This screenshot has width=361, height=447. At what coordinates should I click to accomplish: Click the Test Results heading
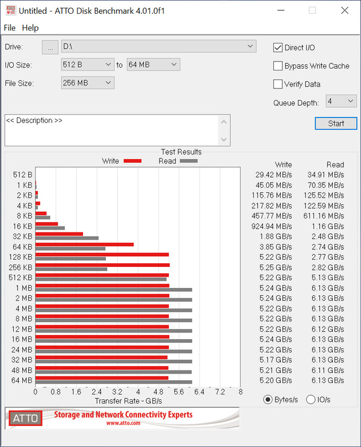pyautogui.click(x=181, y=152)
